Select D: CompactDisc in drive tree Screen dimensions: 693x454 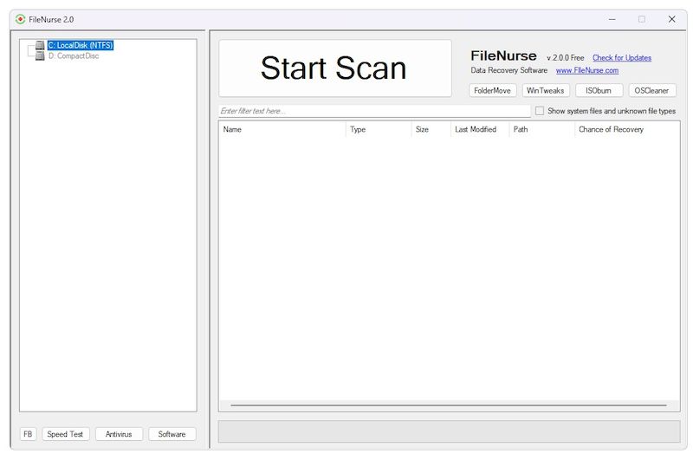[74, 56]
